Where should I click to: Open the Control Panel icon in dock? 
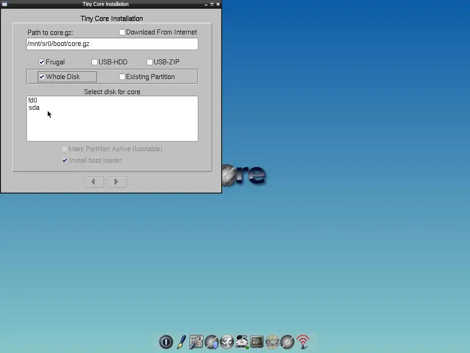click(x=196, y=342)
